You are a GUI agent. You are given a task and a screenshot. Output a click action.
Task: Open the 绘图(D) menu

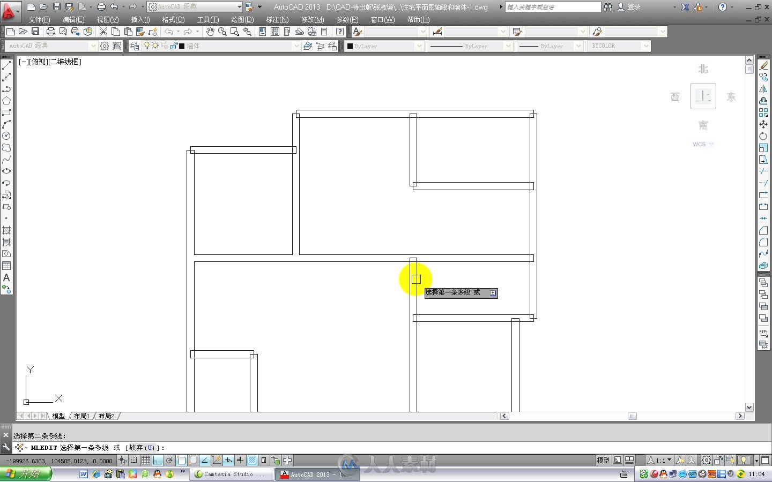click(242, 19)
